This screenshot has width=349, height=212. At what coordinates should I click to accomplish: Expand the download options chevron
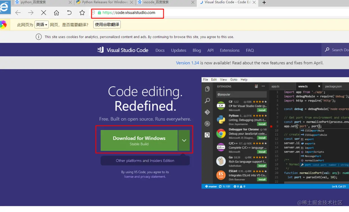(x=184, y=140)
